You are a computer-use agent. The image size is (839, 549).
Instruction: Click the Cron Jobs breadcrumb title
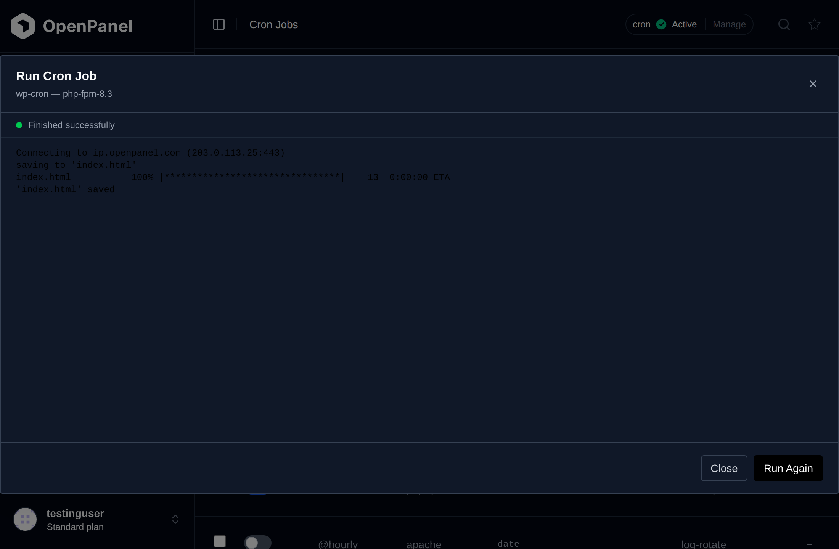pos(274,24)
